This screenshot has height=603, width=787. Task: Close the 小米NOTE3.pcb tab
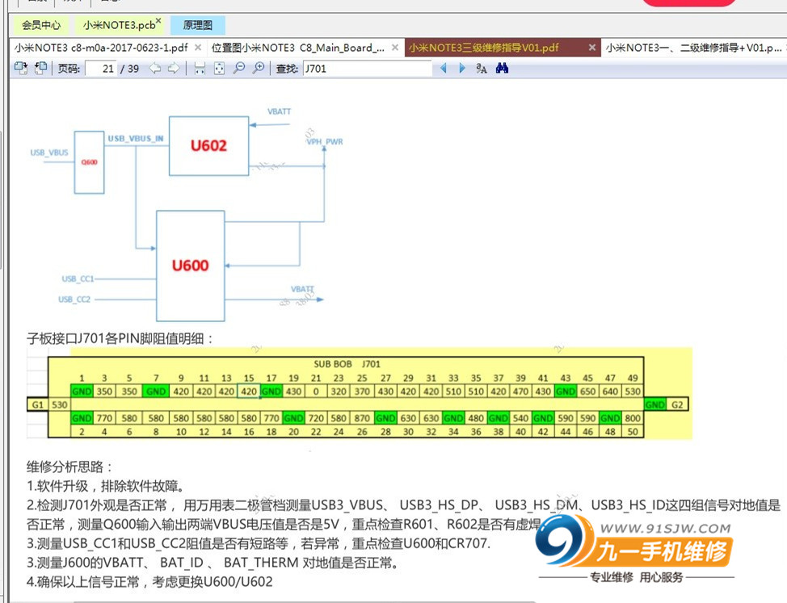point(158,21)
